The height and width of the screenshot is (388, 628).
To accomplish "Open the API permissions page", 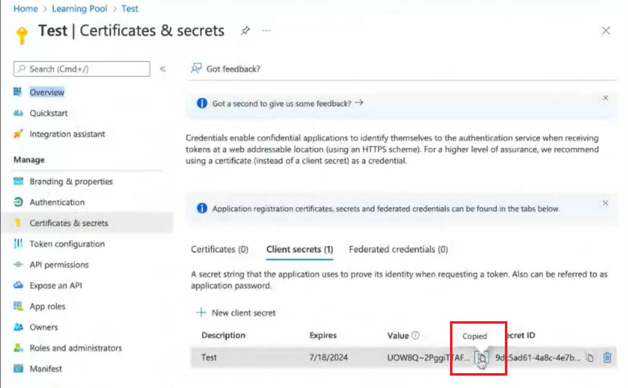I will (x=59, y=265).
